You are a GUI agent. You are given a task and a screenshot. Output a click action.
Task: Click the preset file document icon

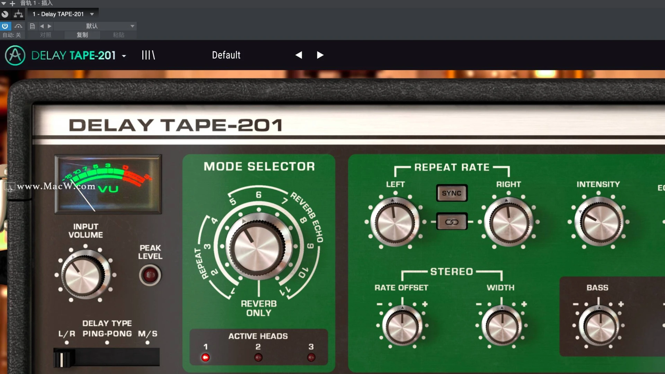[x=32, y=26]
